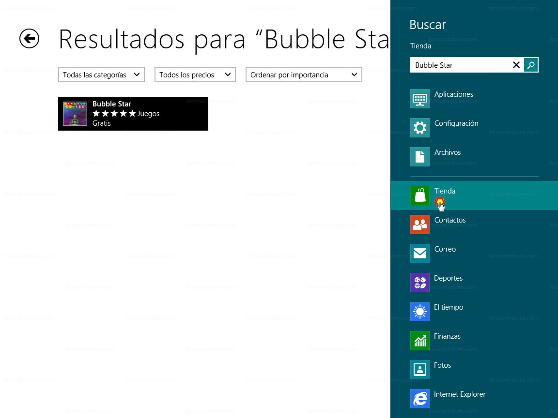Expand Todas las categorías dropdown
The height and width of the screenshot is (418, 558).
pos(101,75)
